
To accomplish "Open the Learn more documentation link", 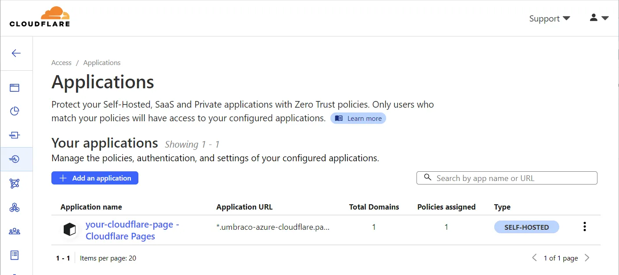I will click(x=358, y=119).
